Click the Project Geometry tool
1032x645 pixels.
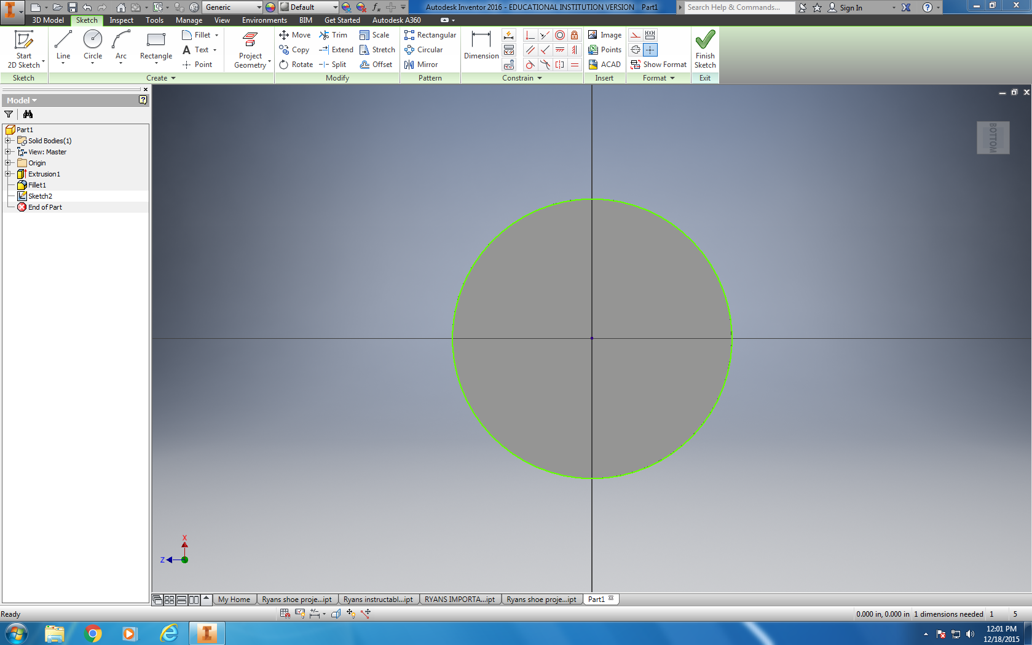(x=250, y=50)
